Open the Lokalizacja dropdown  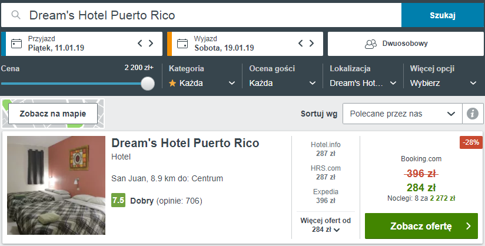(x=363, y=83)
